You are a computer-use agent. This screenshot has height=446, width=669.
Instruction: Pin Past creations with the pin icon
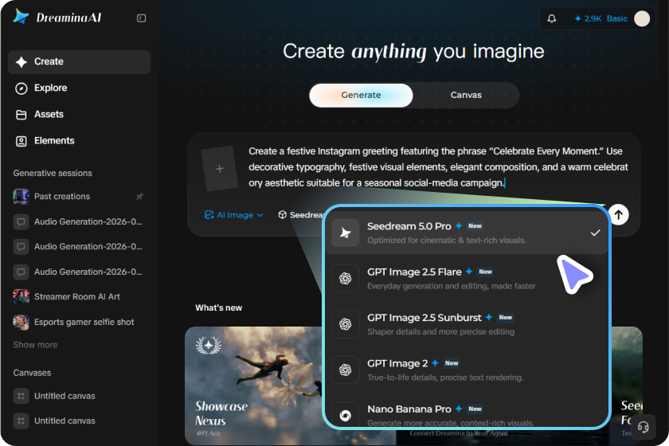click(139, 197)
